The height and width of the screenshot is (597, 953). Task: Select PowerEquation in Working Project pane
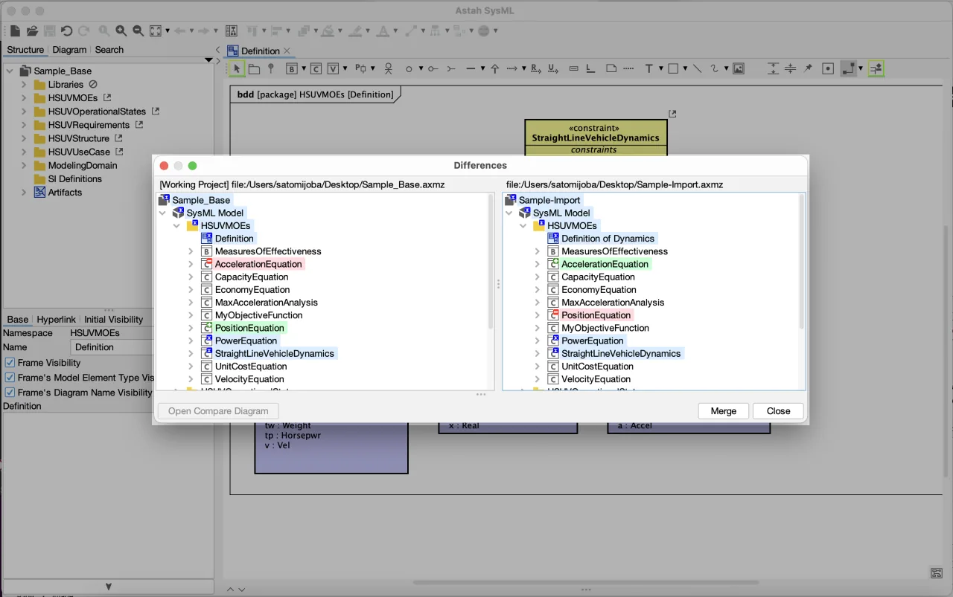click(x=246, y=341)
